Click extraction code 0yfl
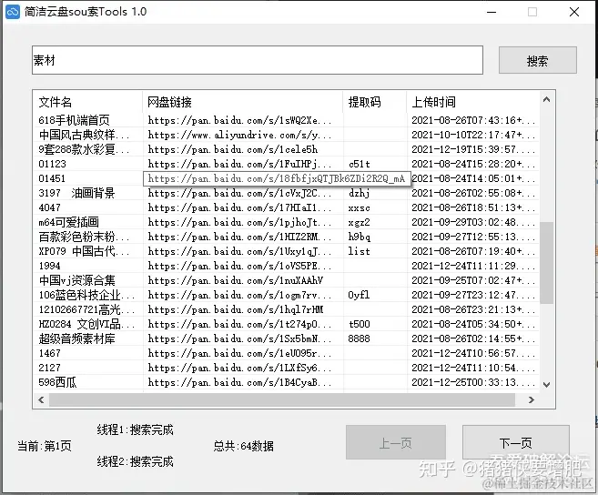This screenshot has width=598, height=495. pyautogui.click(x=359, y=295)
